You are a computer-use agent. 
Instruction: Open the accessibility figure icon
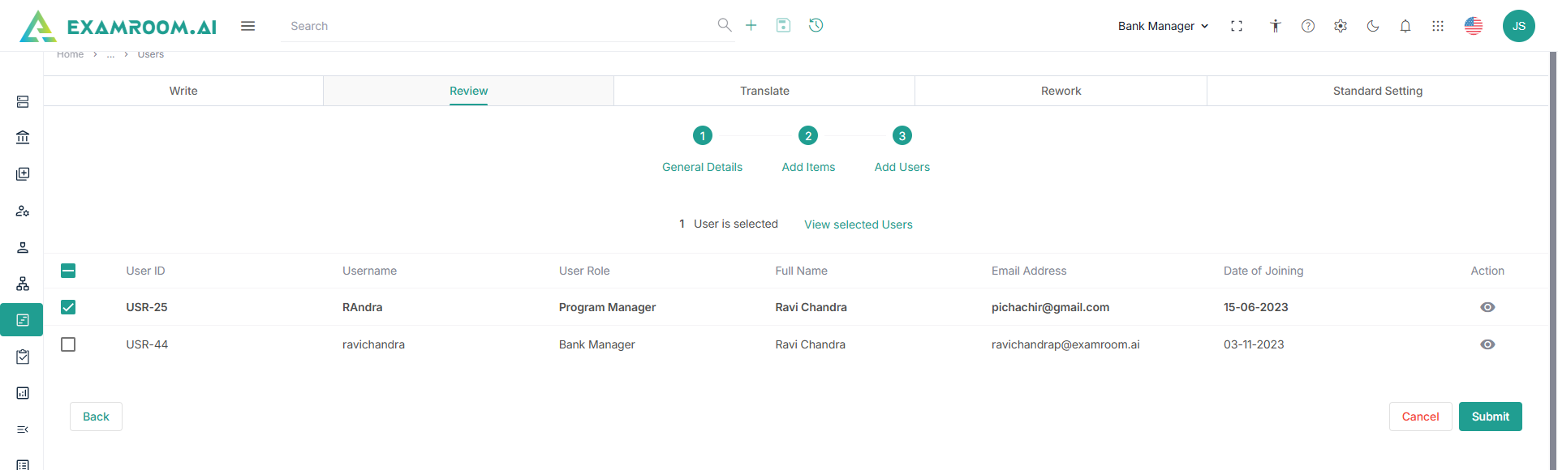[1276, 26]
